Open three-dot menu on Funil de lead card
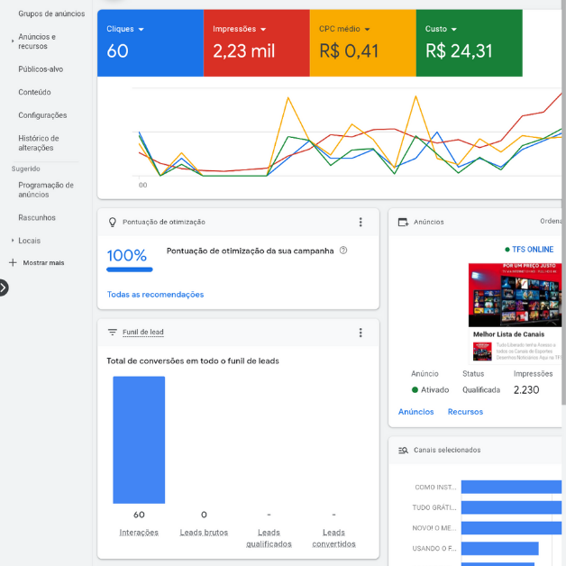The height and width of the screenshot is (566, 566). tap(361, 333)
